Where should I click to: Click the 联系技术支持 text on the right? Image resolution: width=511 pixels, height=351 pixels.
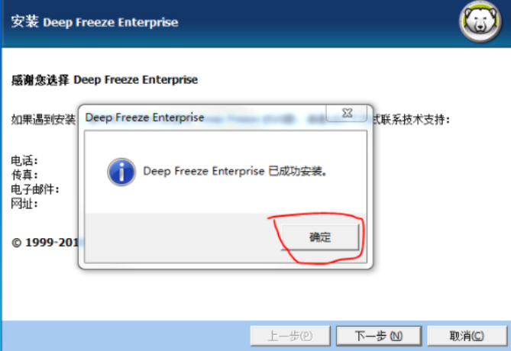pos(411,120)
